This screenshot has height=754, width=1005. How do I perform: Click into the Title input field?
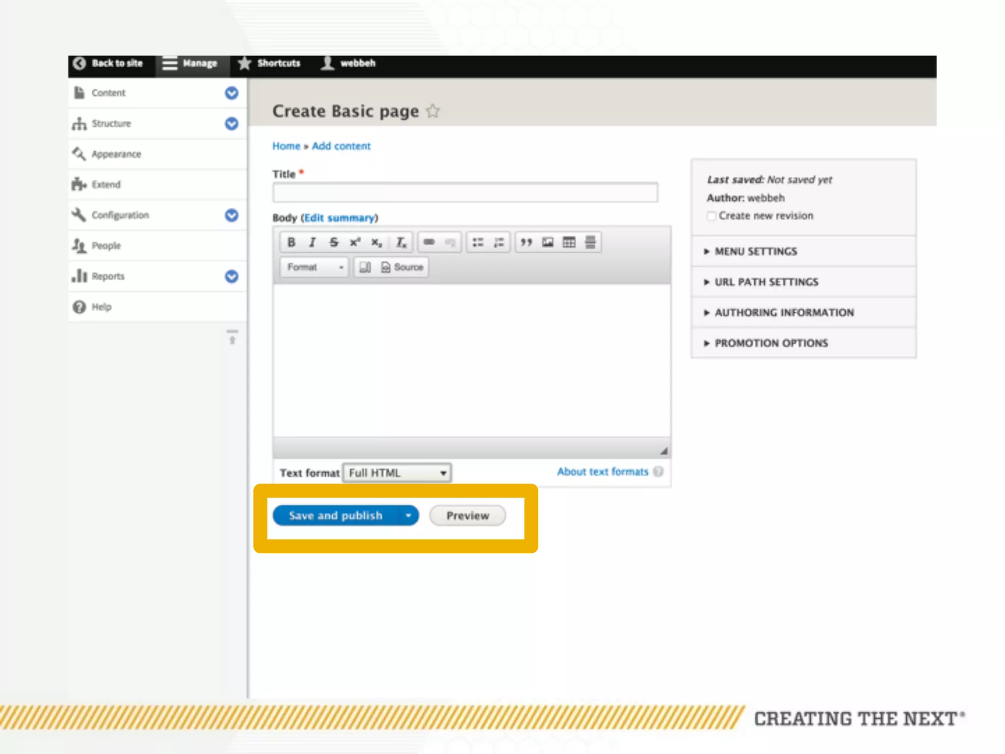point(465,193)
